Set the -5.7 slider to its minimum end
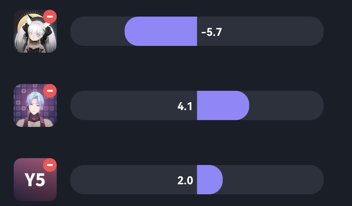 [74, 31]
